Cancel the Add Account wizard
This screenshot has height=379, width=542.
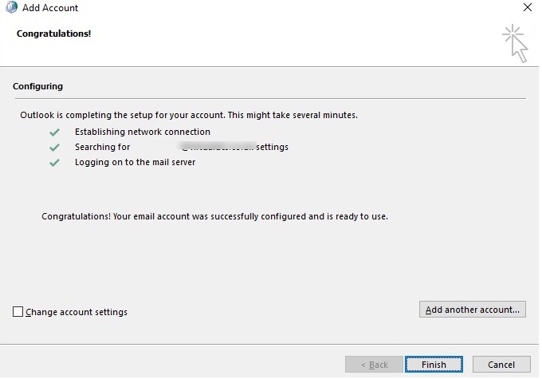click(501, 365)
